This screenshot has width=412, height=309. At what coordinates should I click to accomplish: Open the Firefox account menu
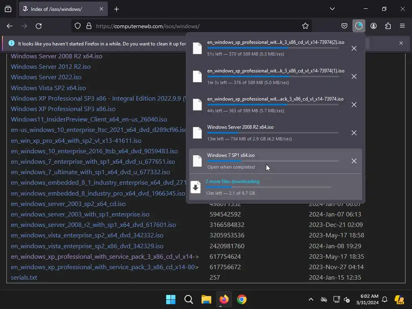click(x=373, y=26)
